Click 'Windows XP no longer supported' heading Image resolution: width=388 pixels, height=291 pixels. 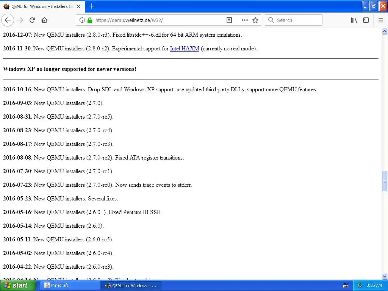point(70,69)
